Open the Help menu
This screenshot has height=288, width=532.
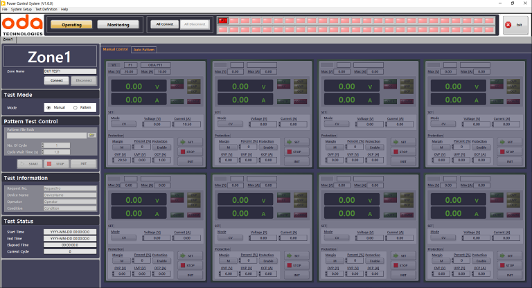[64, 9]
